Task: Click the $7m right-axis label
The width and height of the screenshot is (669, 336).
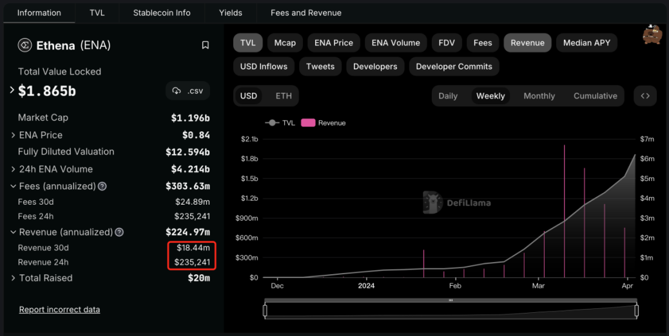Action: coord(647,139)
